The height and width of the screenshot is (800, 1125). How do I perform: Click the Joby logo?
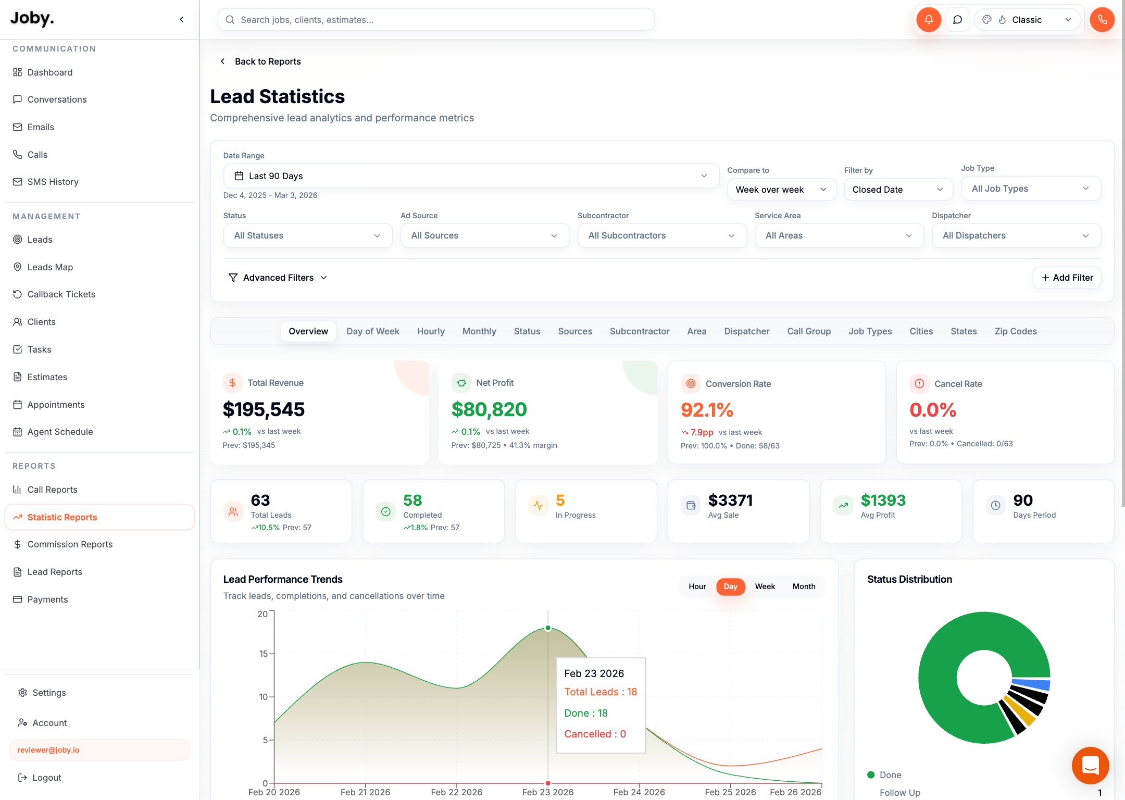32,19
